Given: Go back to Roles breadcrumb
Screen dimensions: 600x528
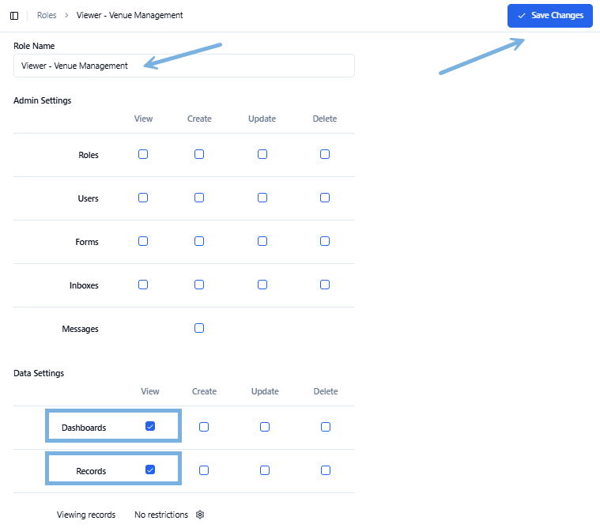Looking at the screenshot, I should pyautogui.click(x=47, y=15).
